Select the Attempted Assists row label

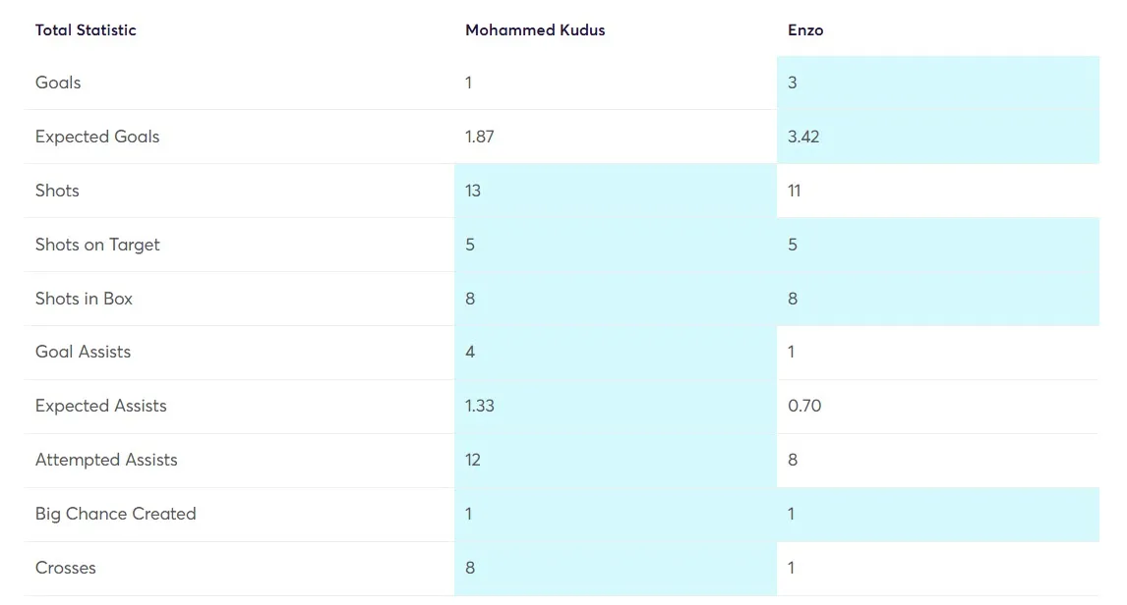[106, 460]
